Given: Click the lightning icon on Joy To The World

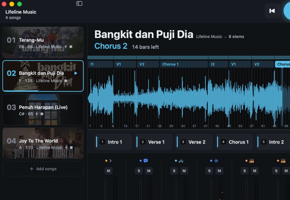Looking at the screenshot, I should point(66,147).
